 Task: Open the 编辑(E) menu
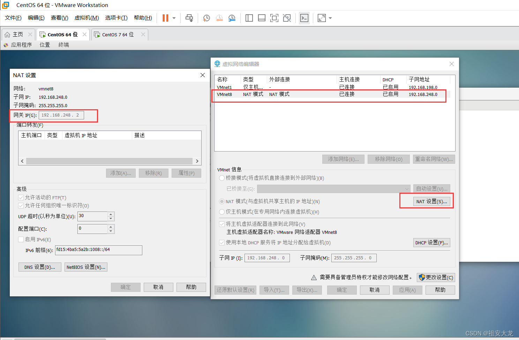(x=36, y=18)
